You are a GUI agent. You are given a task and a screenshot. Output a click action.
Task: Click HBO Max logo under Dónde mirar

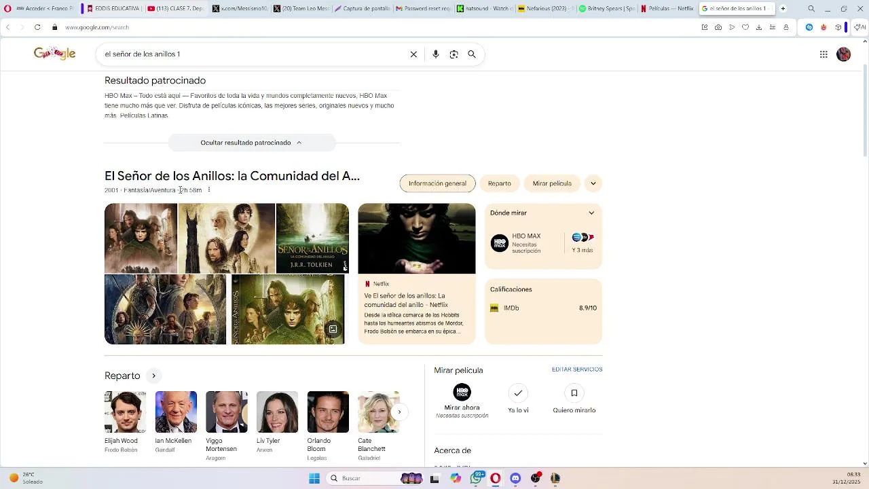pyautogui.click(x=500, y=243)
